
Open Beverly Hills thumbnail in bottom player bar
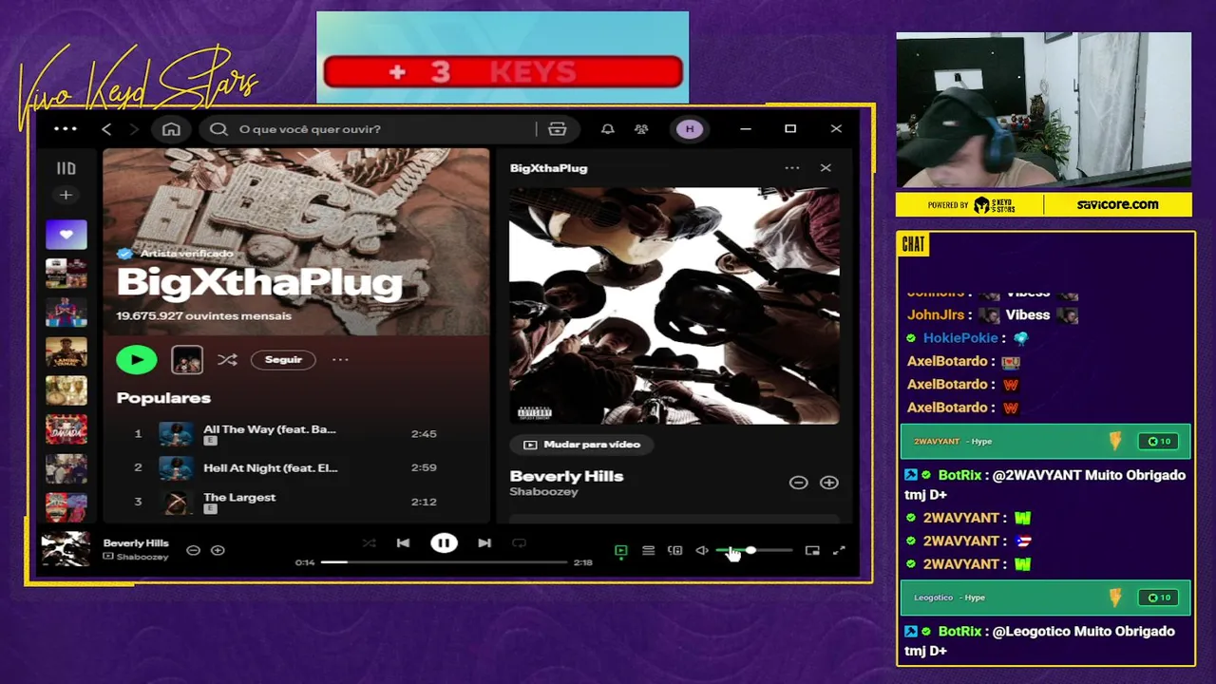(x=66, y=550)
